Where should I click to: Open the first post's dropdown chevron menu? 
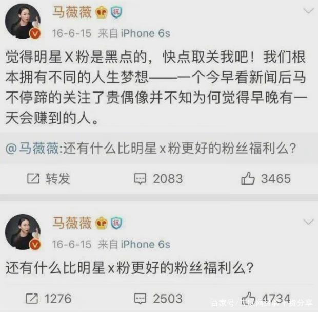[308, 11]
